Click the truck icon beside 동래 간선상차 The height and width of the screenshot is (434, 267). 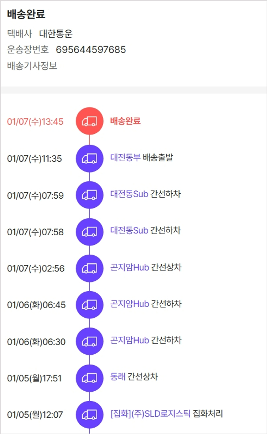(89, 378)
